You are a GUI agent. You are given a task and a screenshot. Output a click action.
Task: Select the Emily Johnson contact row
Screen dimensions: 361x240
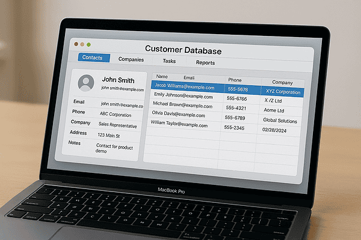click(x=227, y=98)
